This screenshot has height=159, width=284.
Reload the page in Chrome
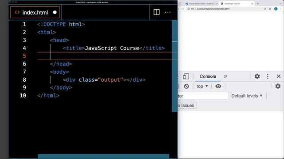point(182,9)
